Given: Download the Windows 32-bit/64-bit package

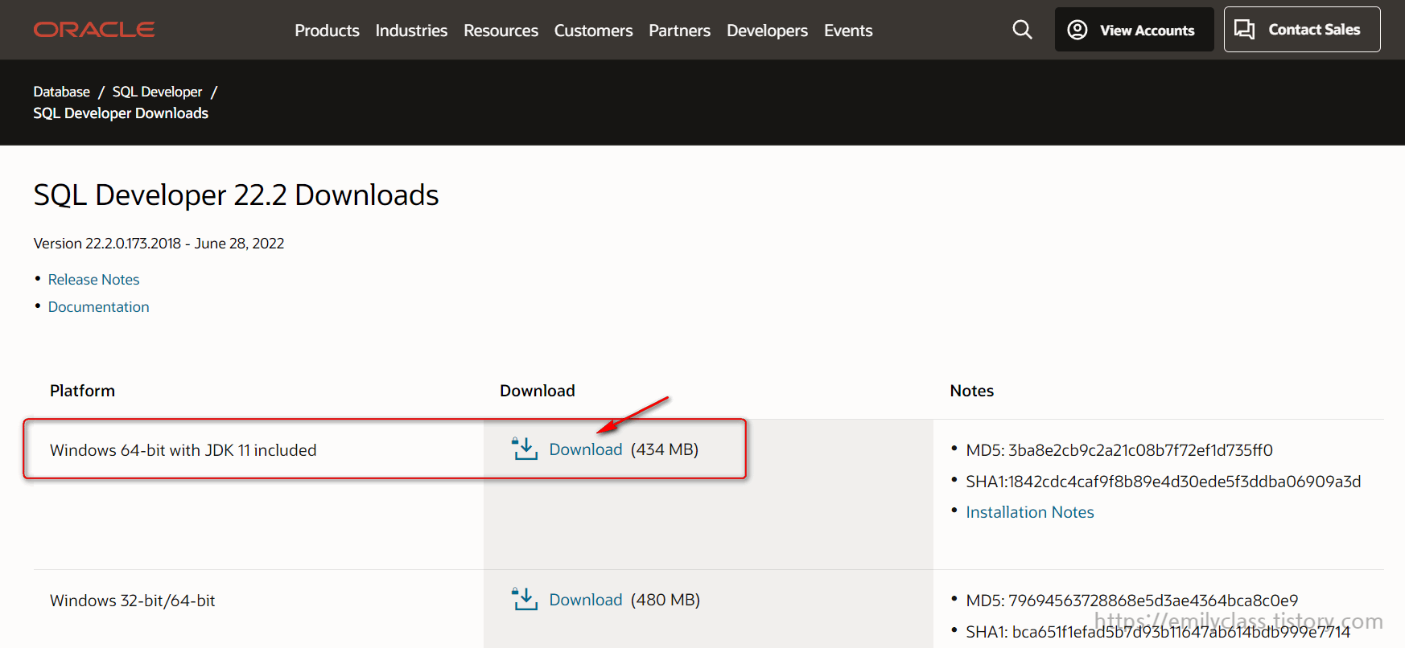Looking at the screenshot, I should pyautogui.click(x=585, y=600).
